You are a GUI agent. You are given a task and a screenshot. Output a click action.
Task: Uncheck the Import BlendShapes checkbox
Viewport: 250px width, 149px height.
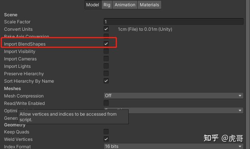pyautogui.click(x=106, y=44)
